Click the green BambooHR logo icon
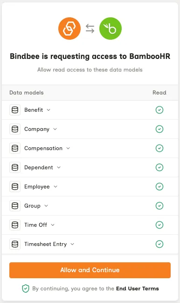 point(111,29)
